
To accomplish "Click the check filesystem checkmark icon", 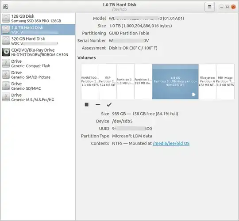I will (109, 105).
